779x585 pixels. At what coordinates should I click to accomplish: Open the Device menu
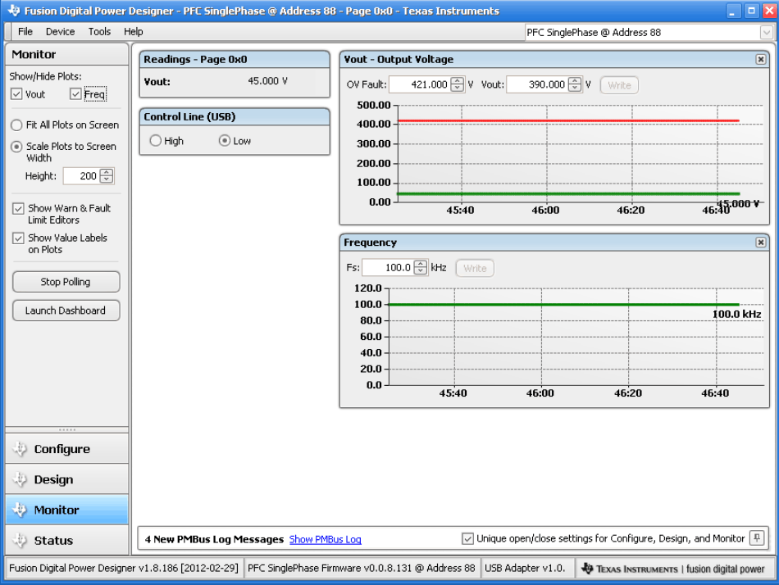[60, 31]
